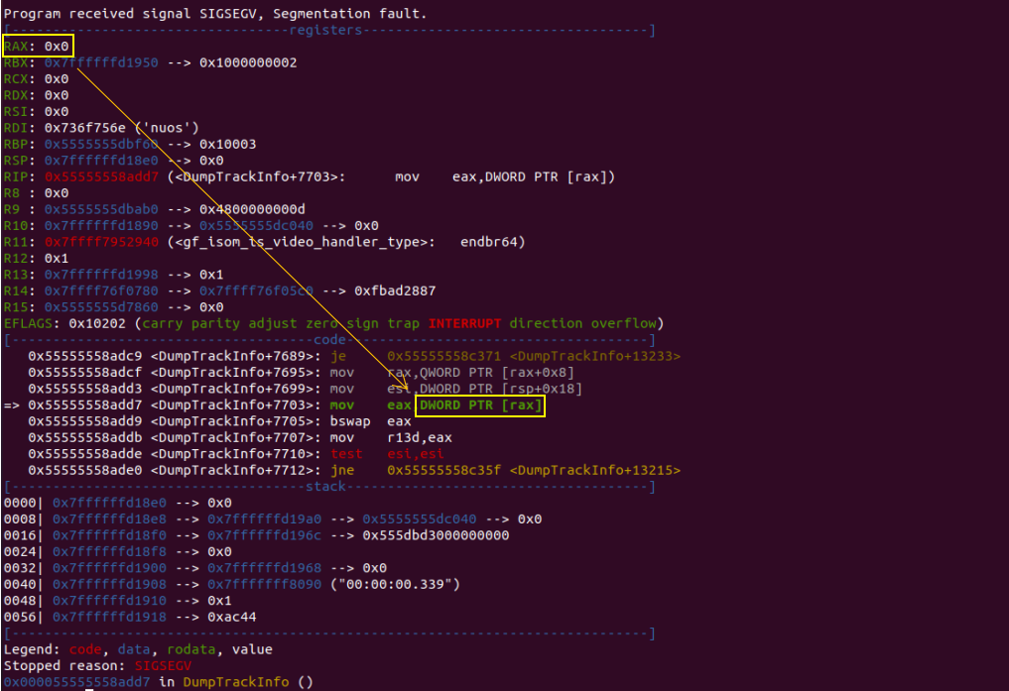Click the stack address 0x7ffffffd1900
The image size is (1009, 691).
click(109, 568)
